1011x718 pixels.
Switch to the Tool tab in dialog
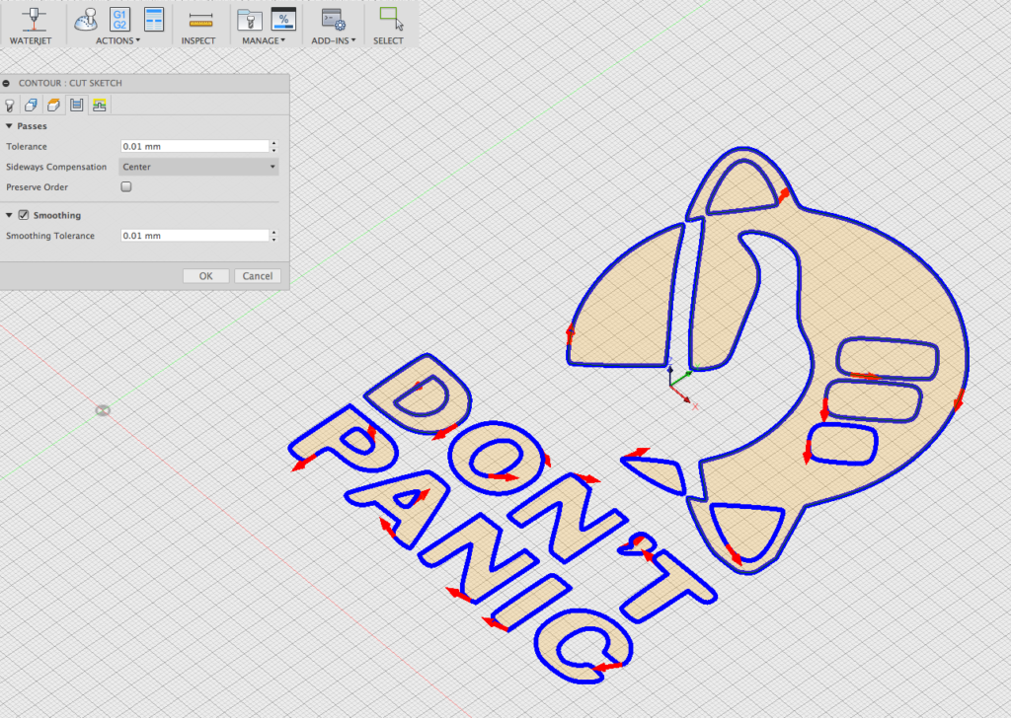11,105
